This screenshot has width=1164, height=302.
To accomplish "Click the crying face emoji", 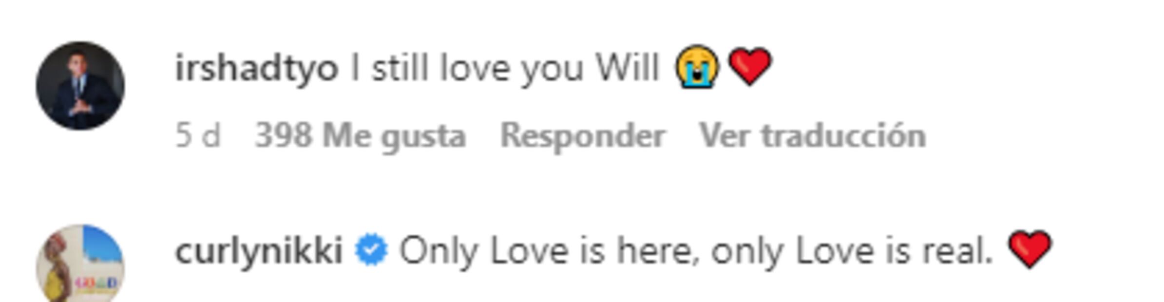I will coord(697,67).
